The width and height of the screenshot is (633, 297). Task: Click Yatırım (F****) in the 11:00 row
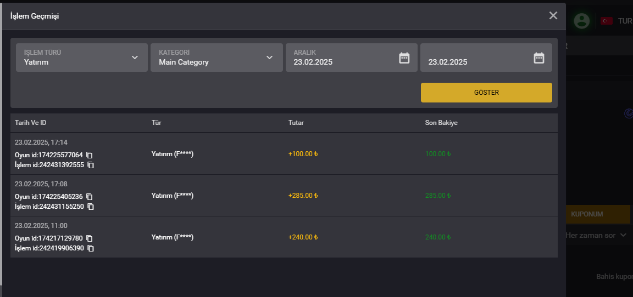point(173,237)
